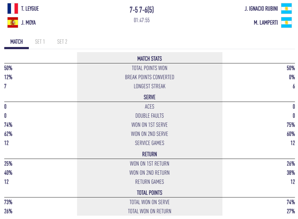Click the Argentine flag beside J. Ignacio Rubini

[286, 8]
